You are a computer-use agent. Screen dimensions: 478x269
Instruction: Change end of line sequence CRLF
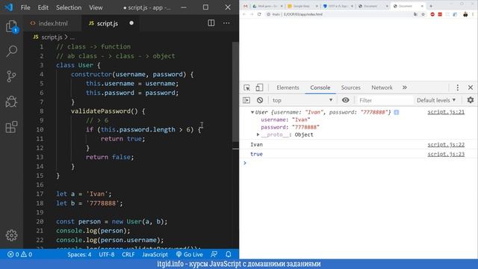[x=128, y=254]
